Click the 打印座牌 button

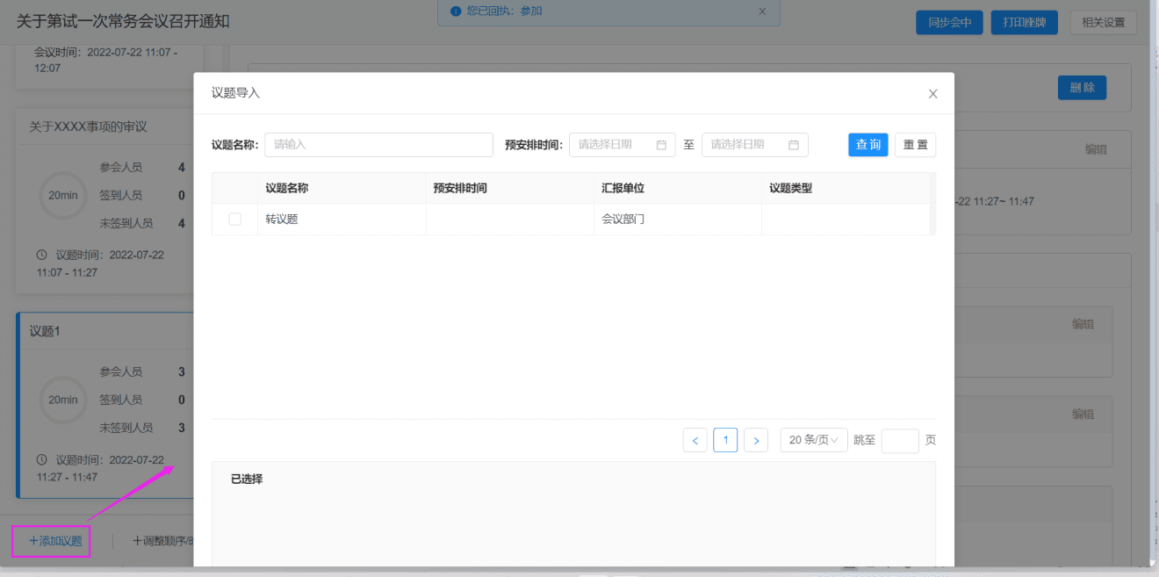tap(1025, 23)
